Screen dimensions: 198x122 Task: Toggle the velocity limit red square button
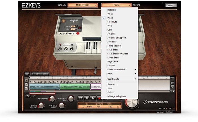point(79,28)
